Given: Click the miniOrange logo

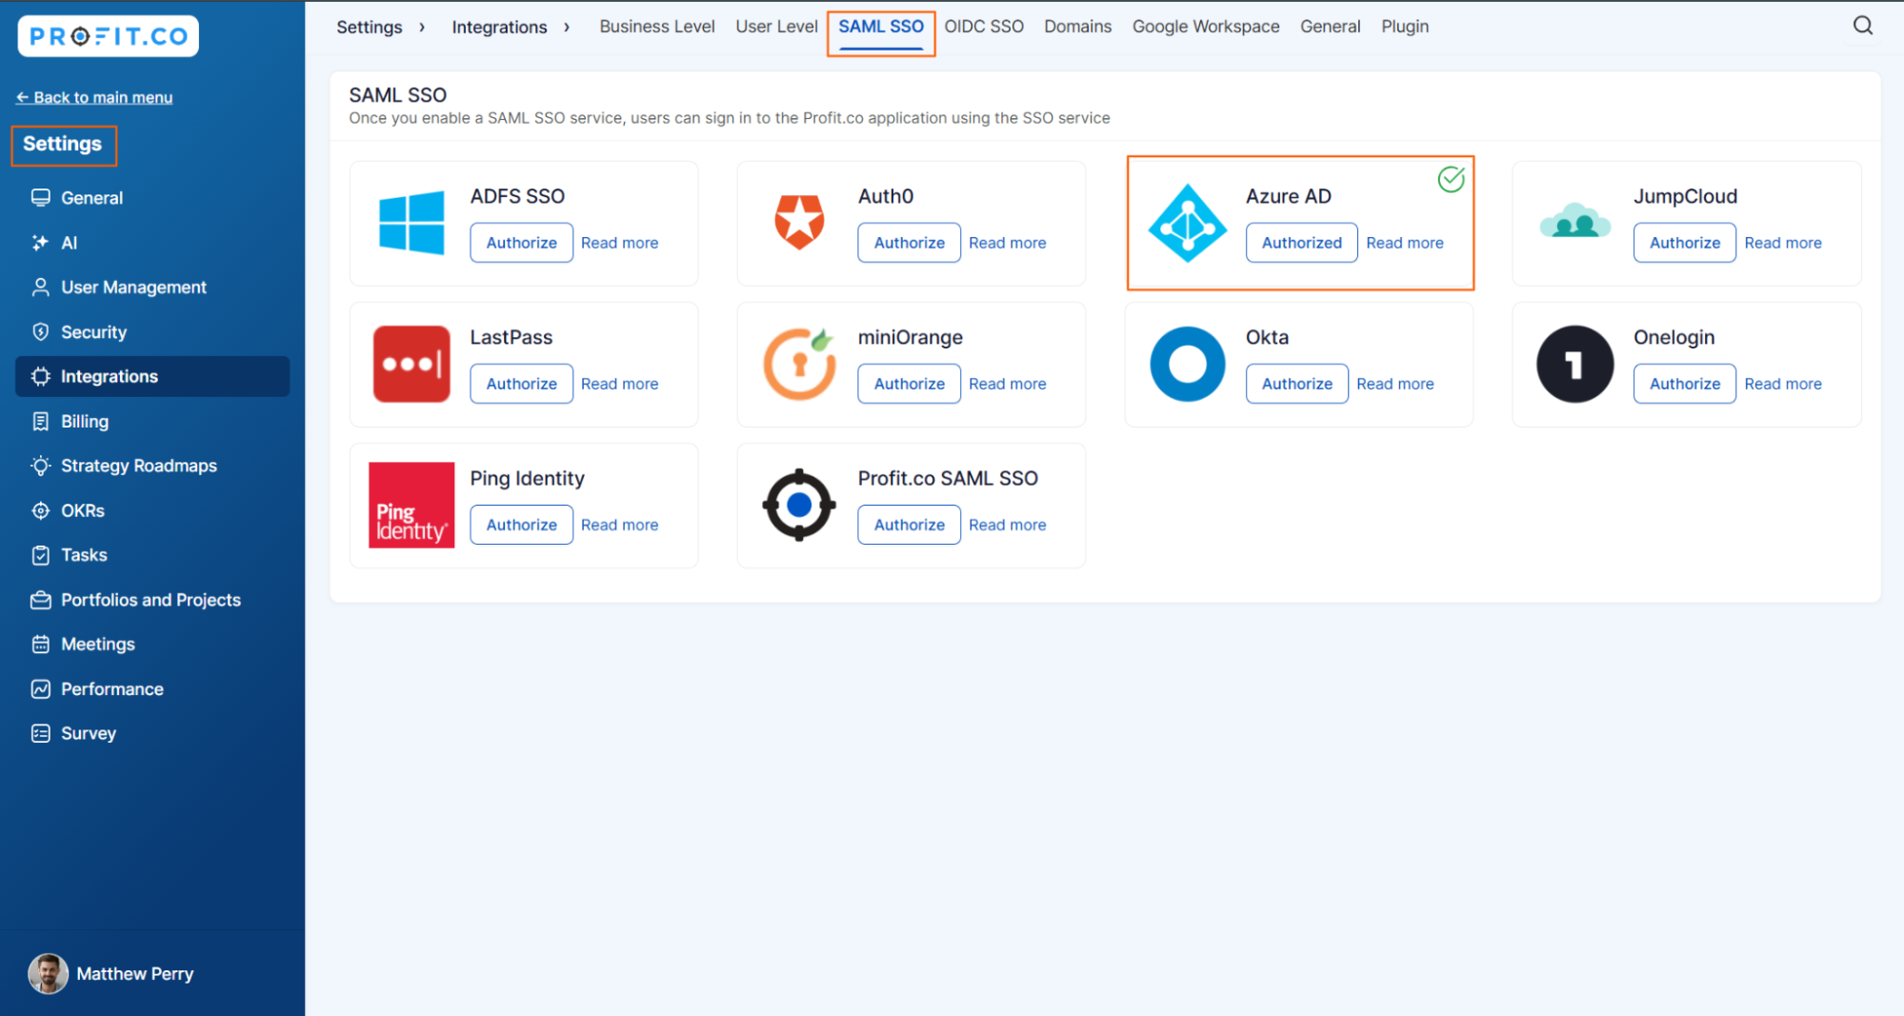Looking at the screenshot, I should click(799, 364).
